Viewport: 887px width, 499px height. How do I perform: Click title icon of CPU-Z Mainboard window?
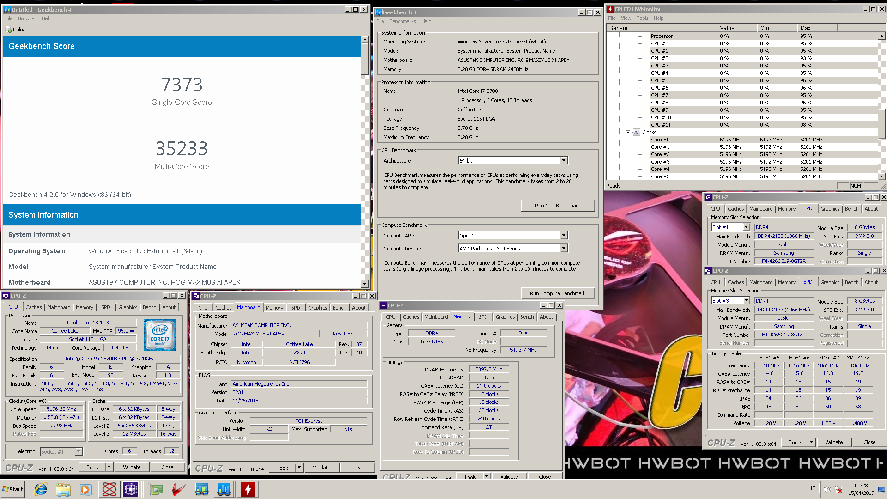click(x=196, y=296)
